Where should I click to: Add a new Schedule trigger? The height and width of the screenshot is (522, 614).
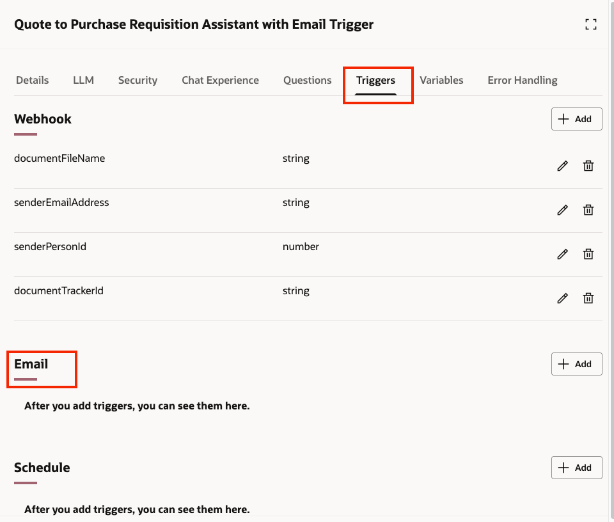tap(576, 468)
